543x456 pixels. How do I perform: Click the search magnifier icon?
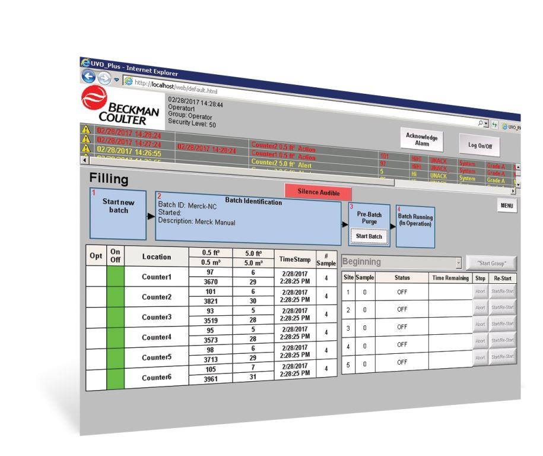480,123
